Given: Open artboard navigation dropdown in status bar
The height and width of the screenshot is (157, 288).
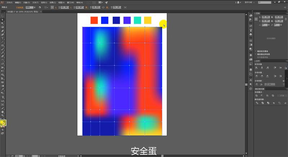Looking at the screenshot, I should [x=39, y=156].
